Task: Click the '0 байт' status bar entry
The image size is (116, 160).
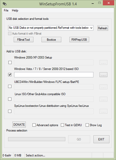Action: 7,156
